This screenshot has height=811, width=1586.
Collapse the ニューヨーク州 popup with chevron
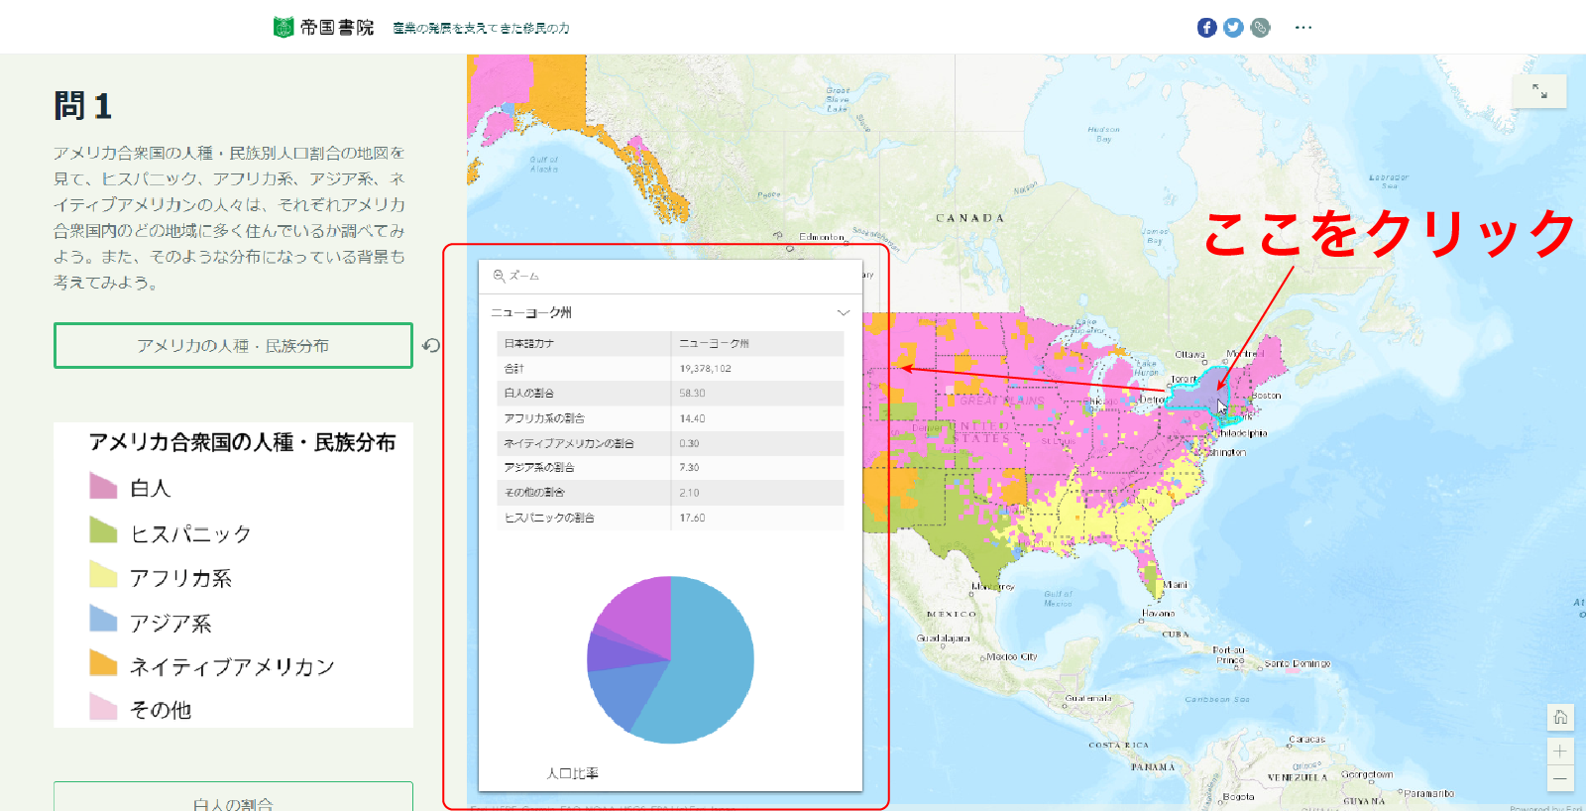(844, 312)
